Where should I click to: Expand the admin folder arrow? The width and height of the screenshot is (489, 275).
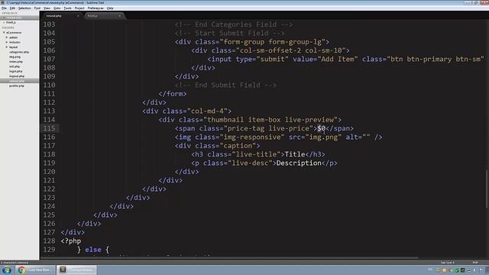[7, 37]
